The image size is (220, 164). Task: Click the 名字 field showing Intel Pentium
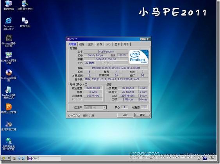(x=106, y=51)
